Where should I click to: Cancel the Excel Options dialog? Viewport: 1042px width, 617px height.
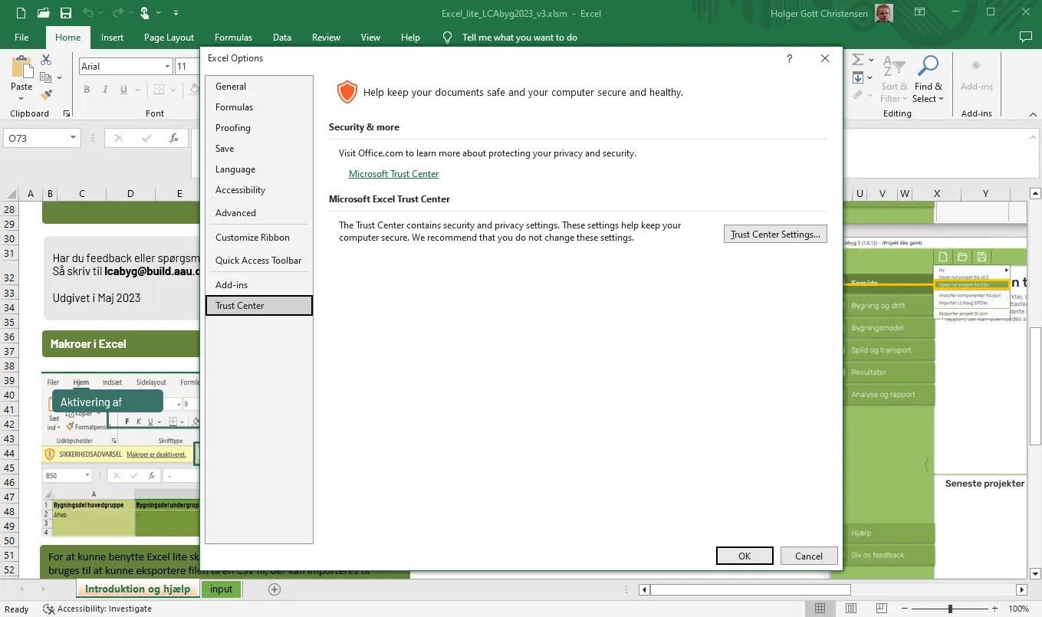809,556
